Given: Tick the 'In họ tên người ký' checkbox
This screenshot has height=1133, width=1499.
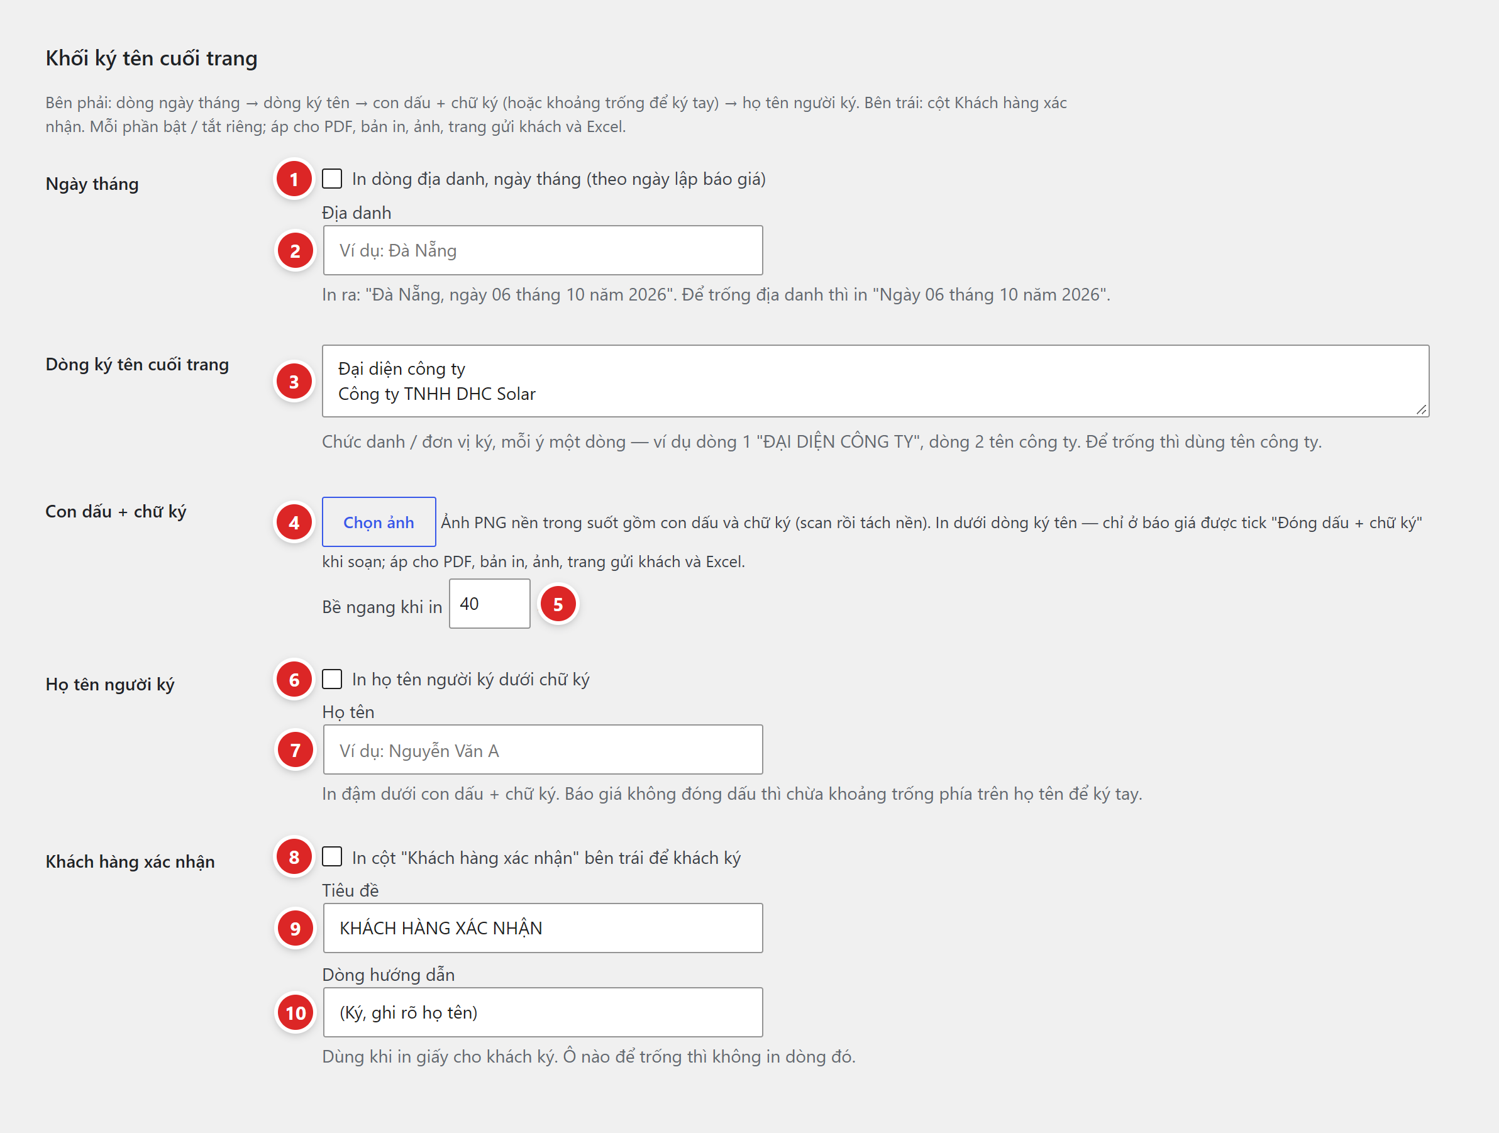Looking at the screenshot, I should click(332, 679).
